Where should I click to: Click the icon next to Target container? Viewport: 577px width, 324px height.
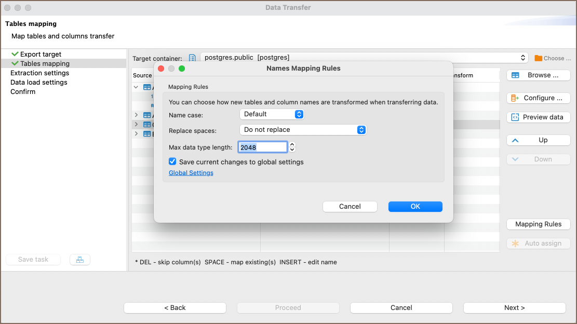192,58
